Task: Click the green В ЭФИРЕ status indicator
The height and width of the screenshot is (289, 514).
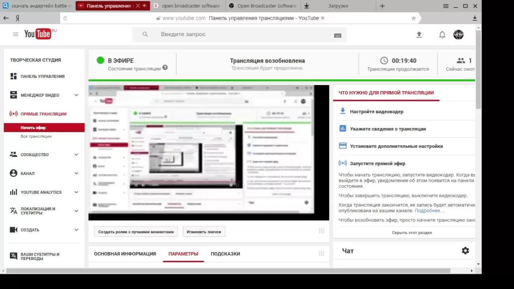Action: [x=100, y=60]
